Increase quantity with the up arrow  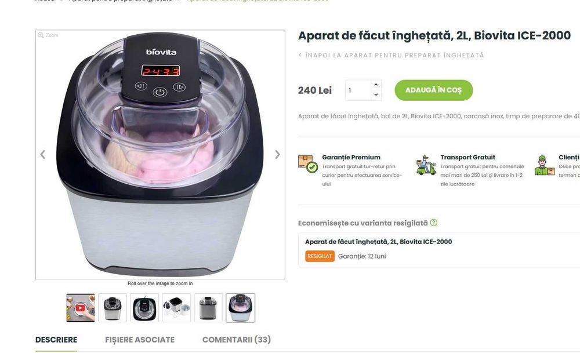[376, 85]
